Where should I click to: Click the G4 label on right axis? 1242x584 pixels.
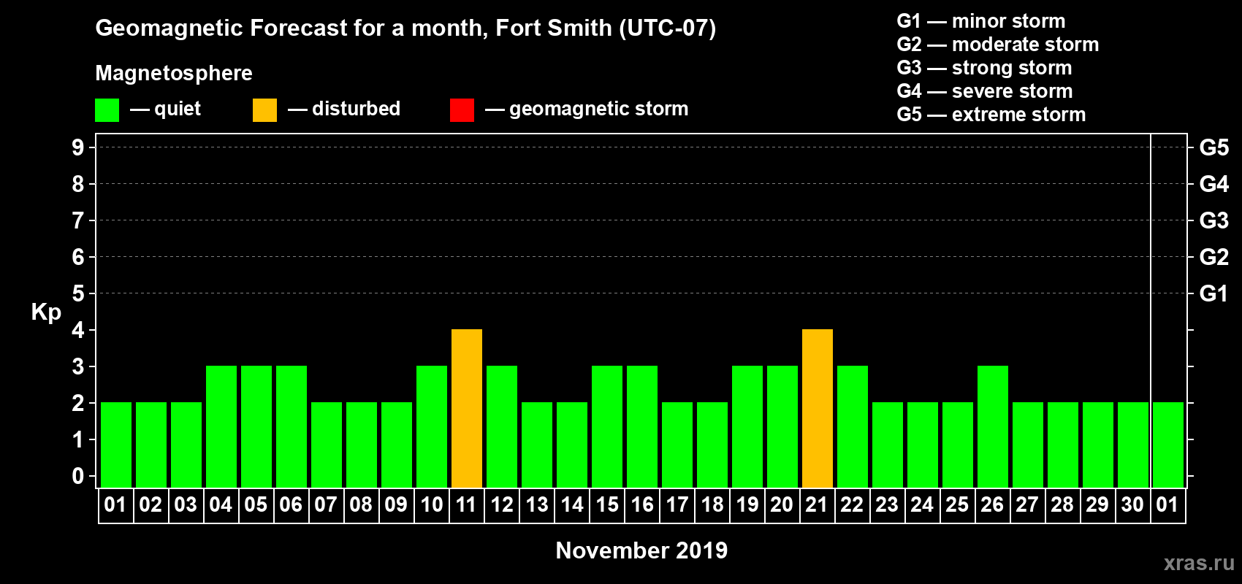point(1214,184)
